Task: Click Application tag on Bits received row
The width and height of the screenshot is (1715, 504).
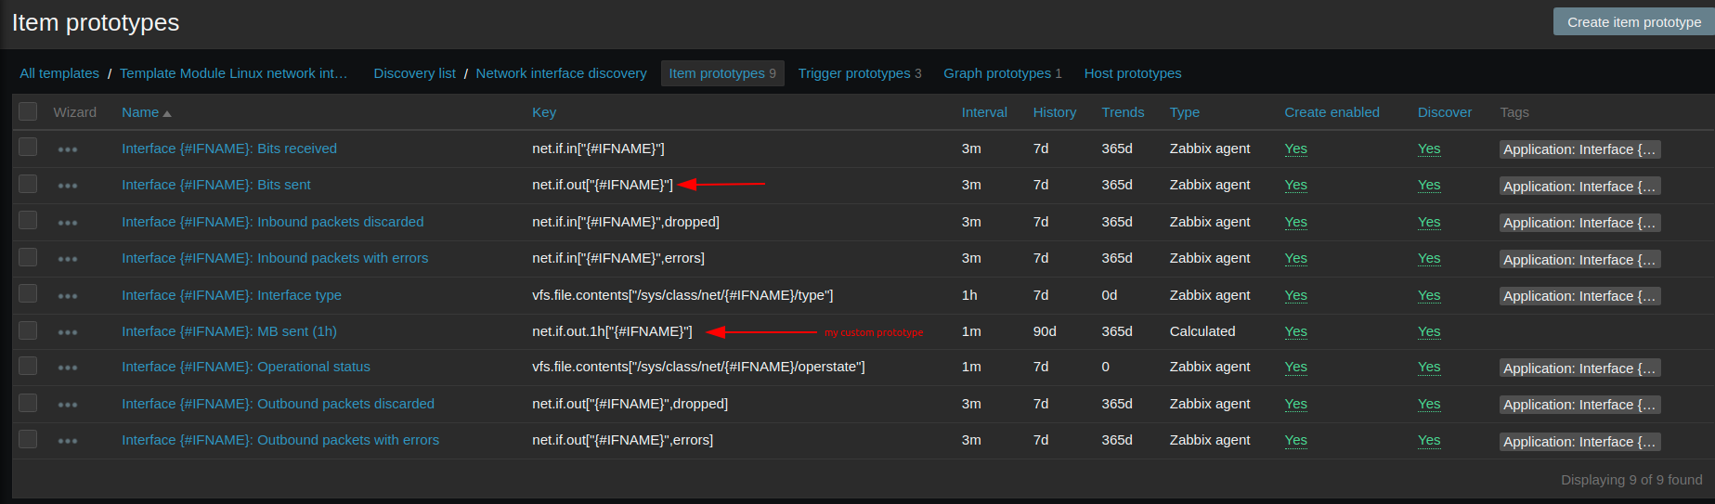Action: click(1579, 149)
